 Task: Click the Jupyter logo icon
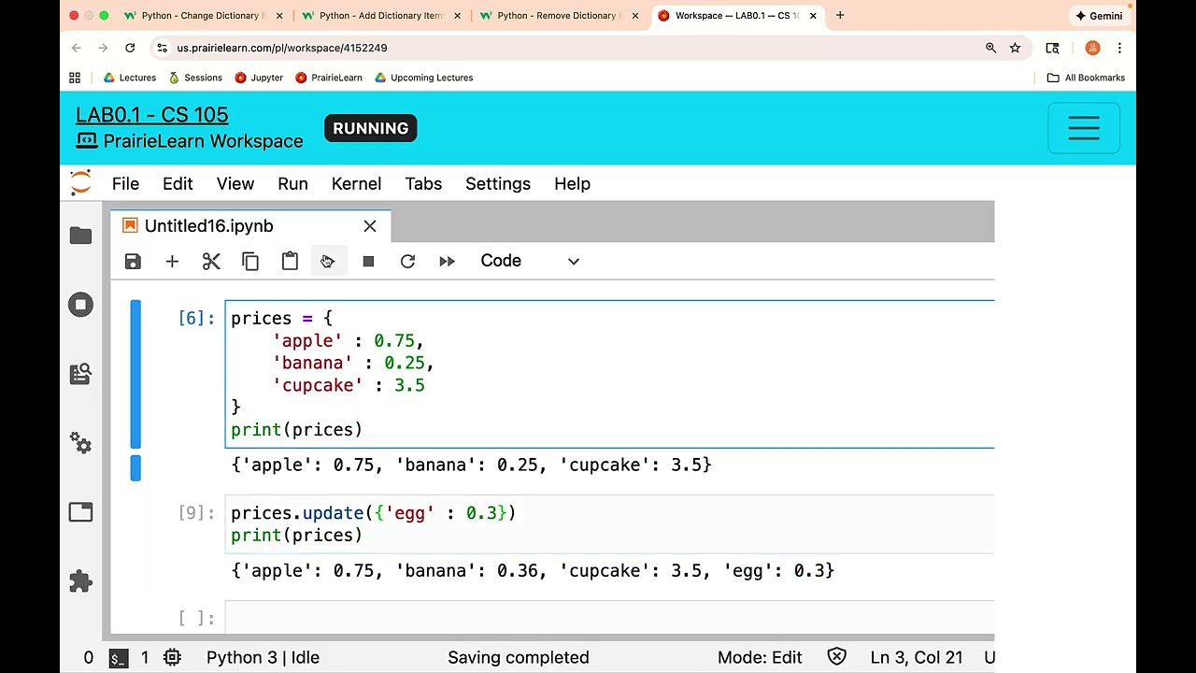(x=81, y=183)
